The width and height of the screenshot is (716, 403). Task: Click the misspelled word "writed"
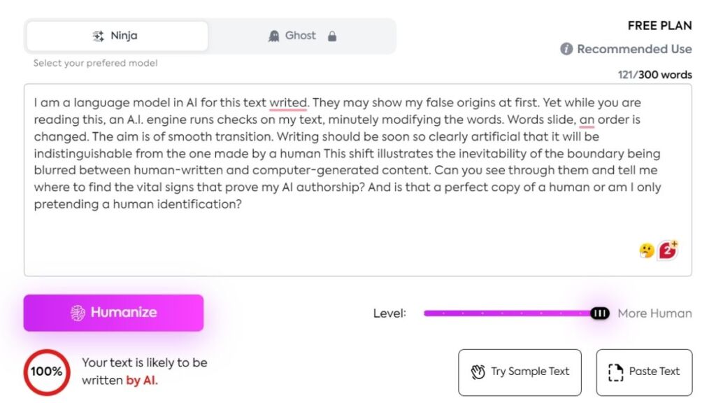pyautogui.click(x=288, y=103)
